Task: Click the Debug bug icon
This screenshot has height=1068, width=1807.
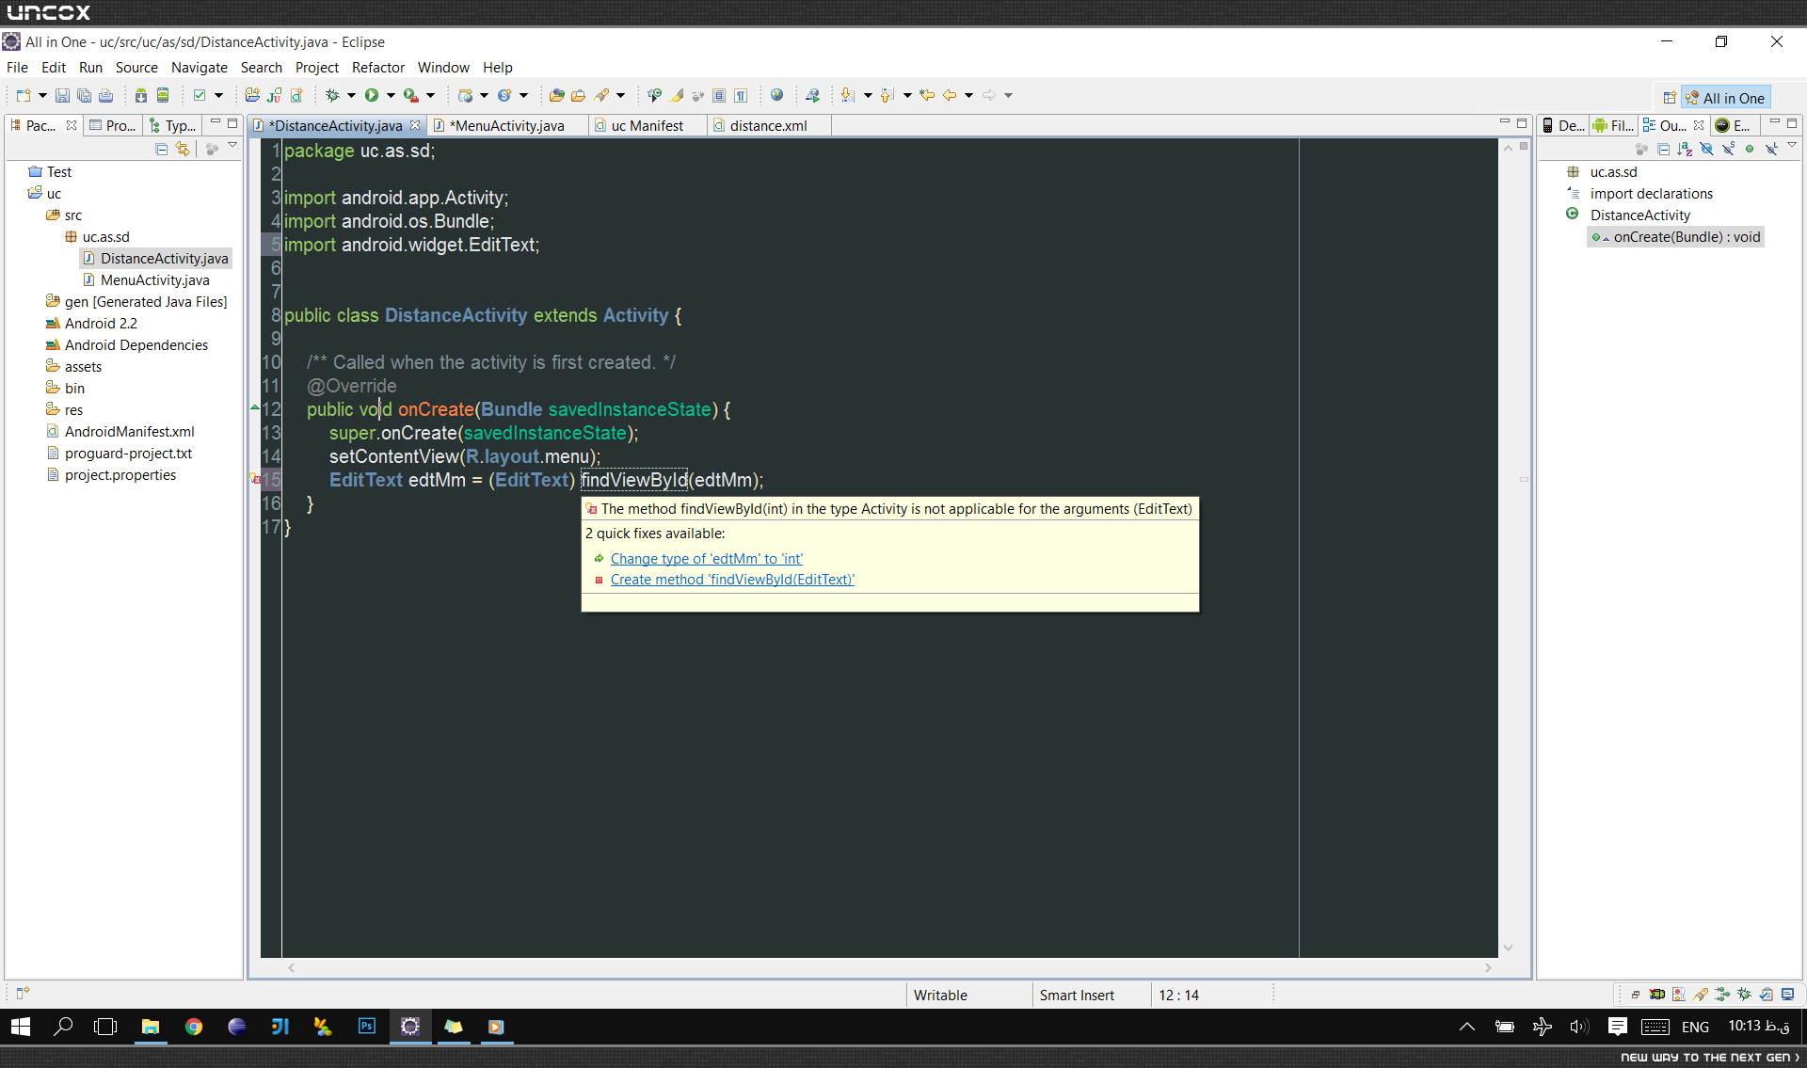Action: pyautogui.click(x=332, y=95)
